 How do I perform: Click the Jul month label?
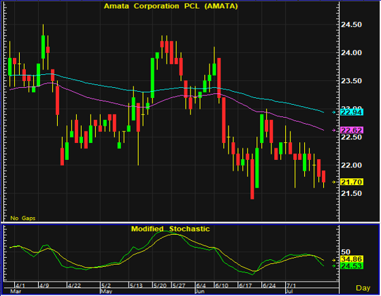[290, 291]
